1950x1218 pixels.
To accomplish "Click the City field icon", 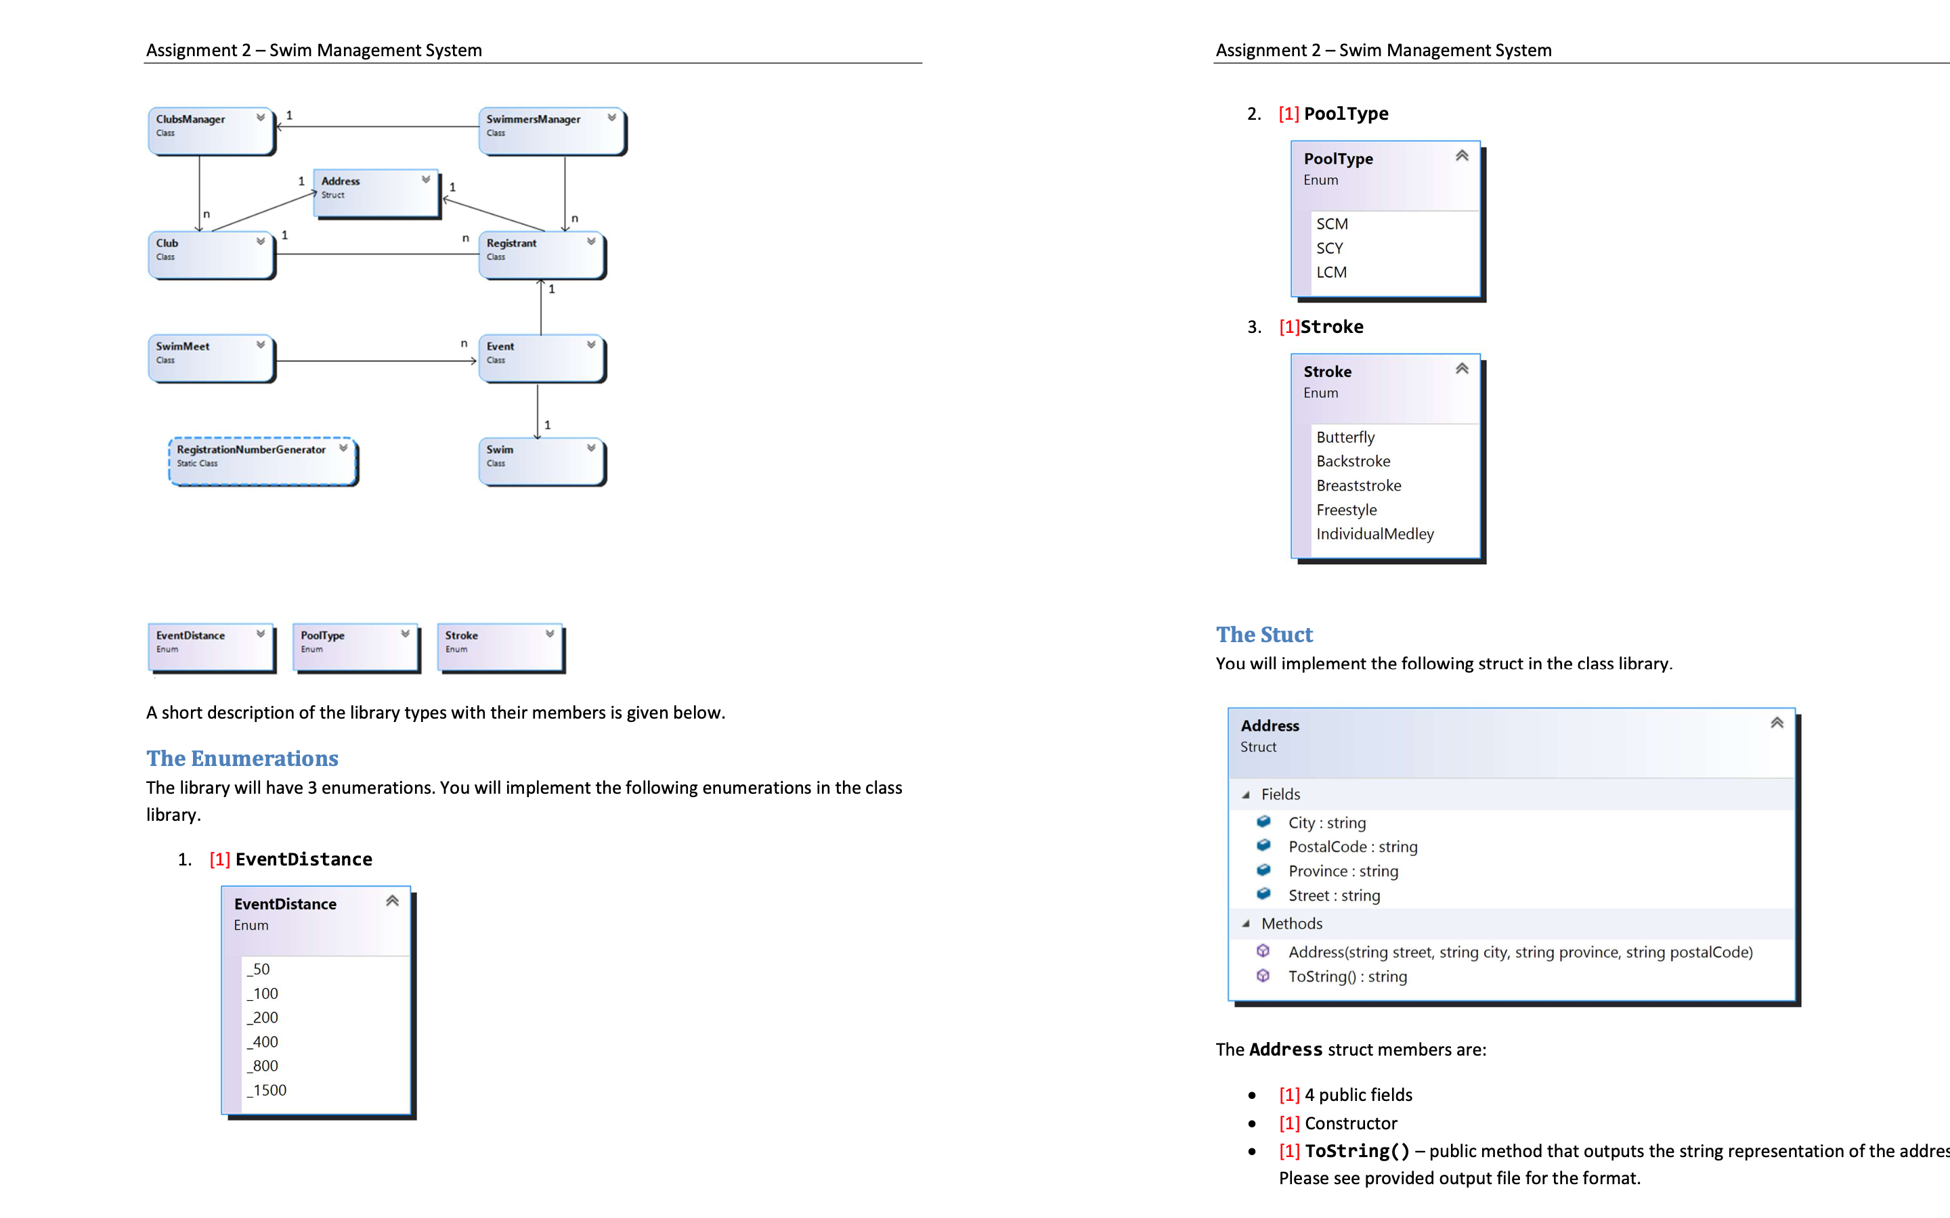I will (1263, 821).
